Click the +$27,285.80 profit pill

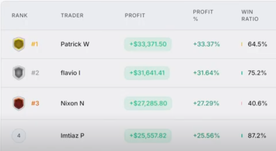148,103
